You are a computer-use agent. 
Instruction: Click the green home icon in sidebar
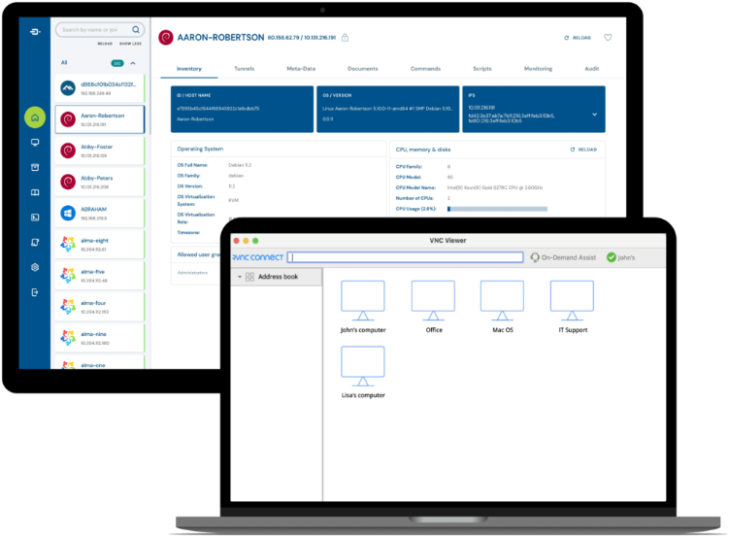click(x=35, y=117)
